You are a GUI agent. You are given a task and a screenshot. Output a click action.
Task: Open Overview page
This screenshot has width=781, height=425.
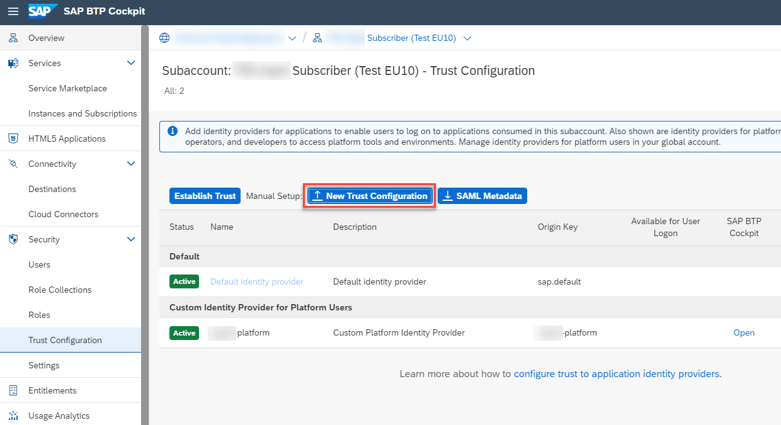[x=71, y=38]
